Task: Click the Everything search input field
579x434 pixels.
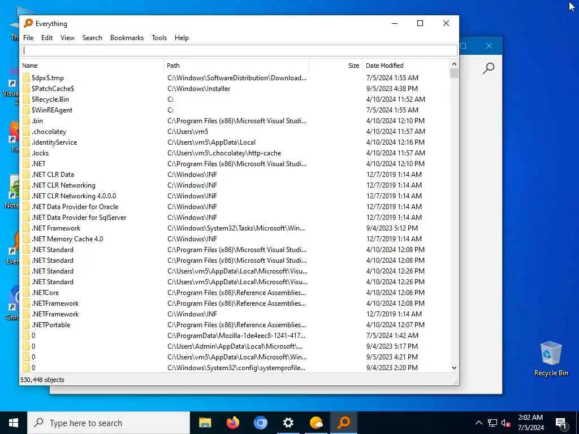Action: click(239, 50)
